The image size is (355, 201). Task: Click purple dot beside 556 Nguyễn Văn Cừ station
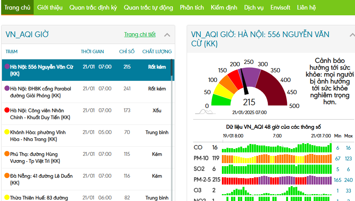(x=7, y=66)
